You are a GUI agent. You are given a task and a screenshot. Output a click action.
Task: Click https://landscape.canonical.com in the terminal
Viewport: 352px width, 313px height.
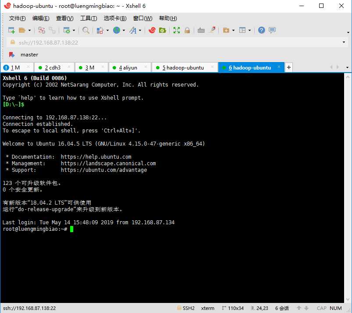(108, 163)
